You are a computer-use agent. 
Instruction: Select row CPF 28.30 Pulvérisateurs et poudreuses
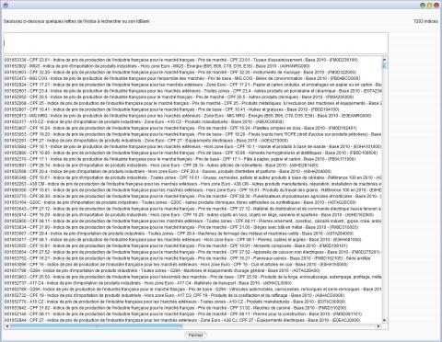pyautogui.click(x=192, y=196)
